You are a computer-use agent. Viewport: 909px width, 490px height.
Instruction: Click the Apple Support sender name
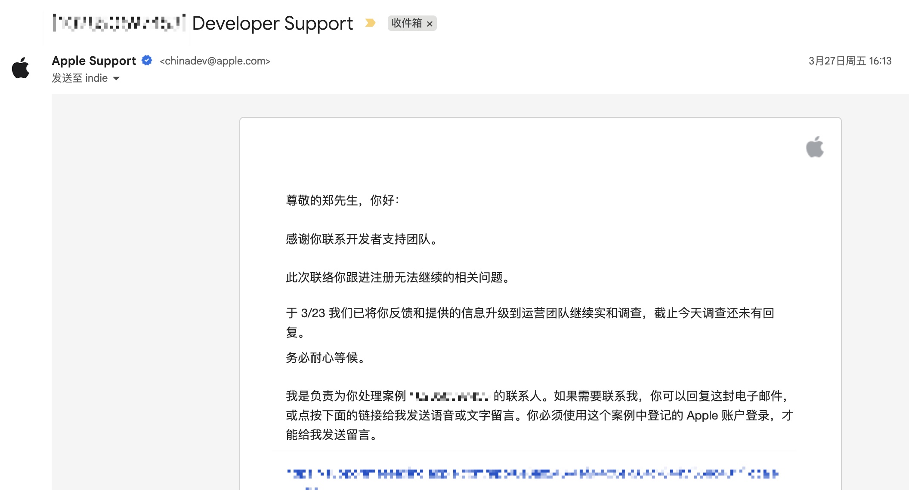tap(94, 61)
